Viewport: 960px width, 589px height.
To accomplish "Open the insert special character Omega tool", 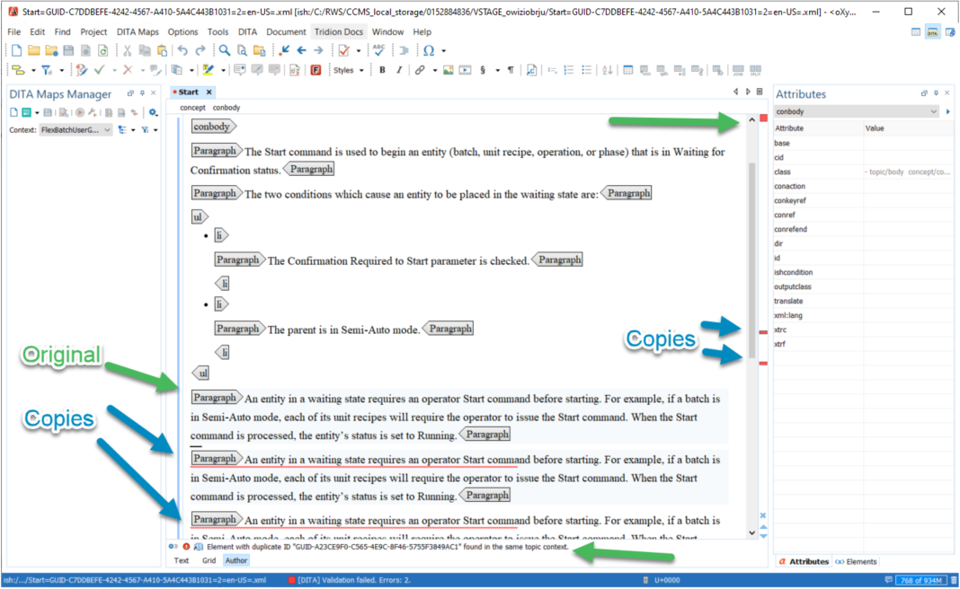I will click(427, 51).
